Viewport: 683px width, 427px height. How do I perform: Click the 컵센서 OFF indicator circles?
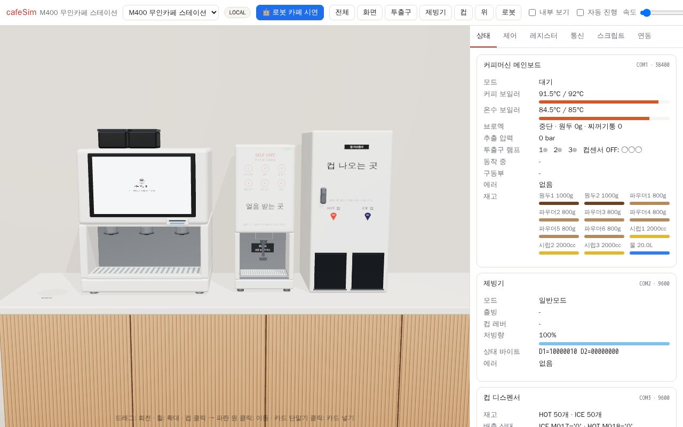click(x=632, y=150)
